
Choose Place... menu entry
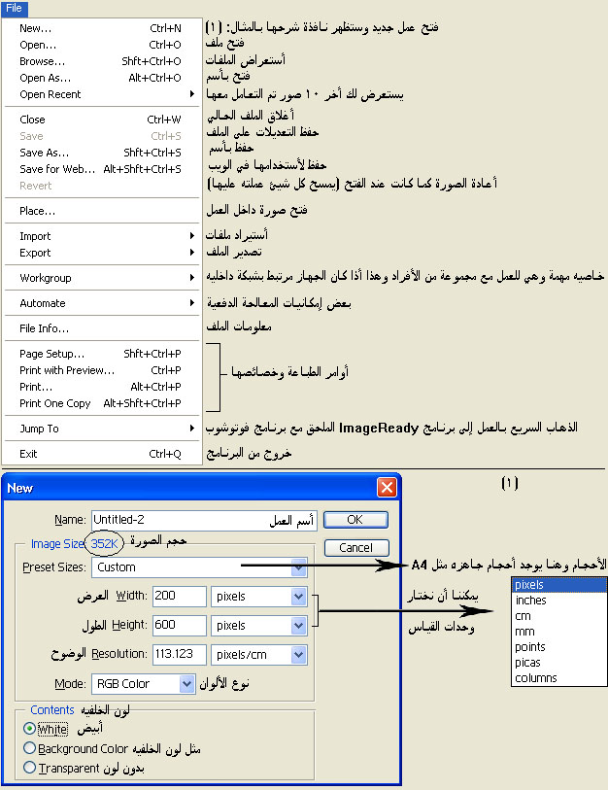coord(101,211)
